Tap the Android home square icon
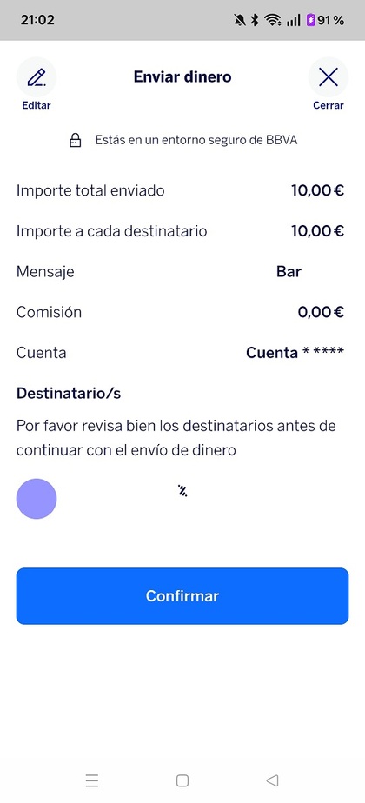Screen dimensions: 365x803 182,780
